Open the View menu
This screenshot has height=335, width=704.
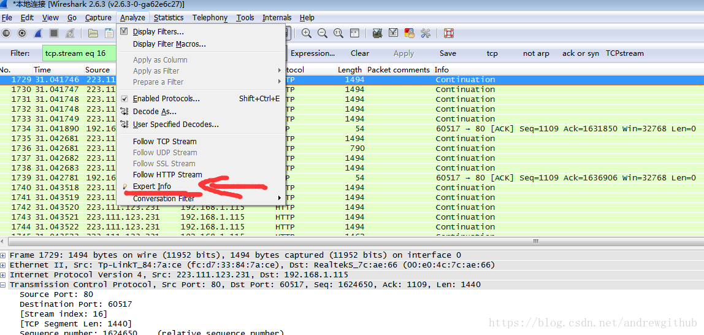pos(50,18)
